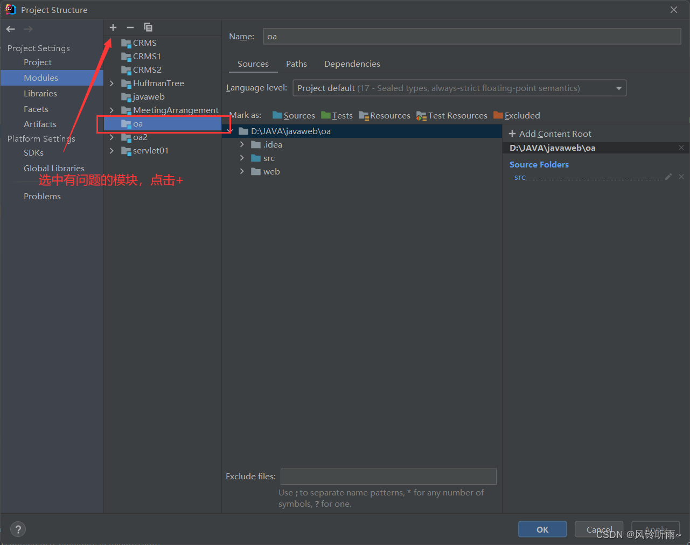Mark as Excluded folder

(x=517, y=115)
